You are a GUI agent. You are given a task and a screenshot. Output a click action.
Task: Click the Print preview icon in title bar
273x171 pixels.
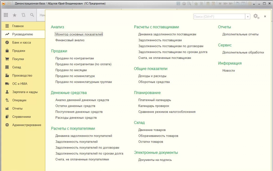pyautogui.click(x=189, y=3)
